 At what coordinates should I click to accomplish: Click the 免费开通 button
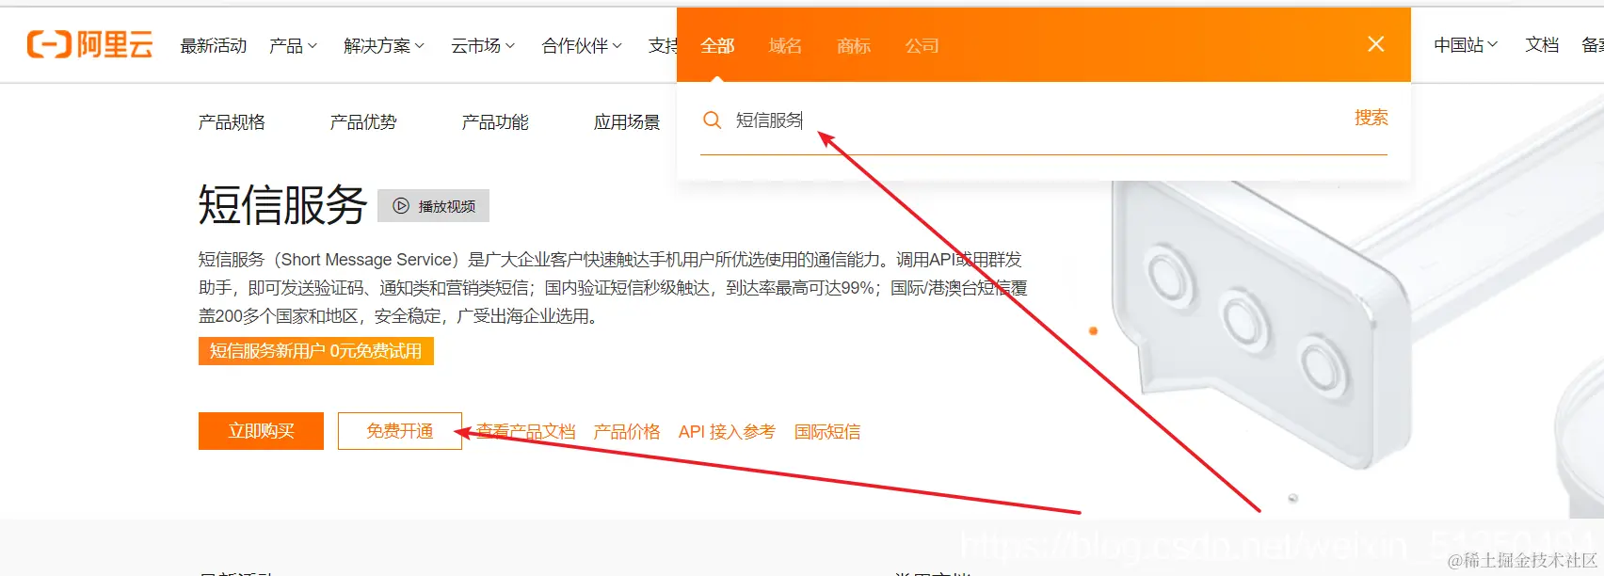point(400,431)
